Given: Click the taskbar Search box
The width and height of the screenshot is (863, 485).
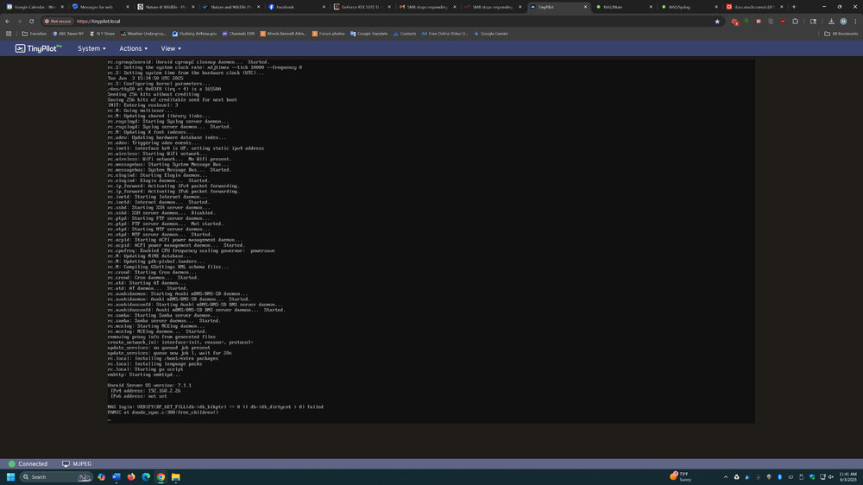Looking at the screenshot, I should point(55,476).
